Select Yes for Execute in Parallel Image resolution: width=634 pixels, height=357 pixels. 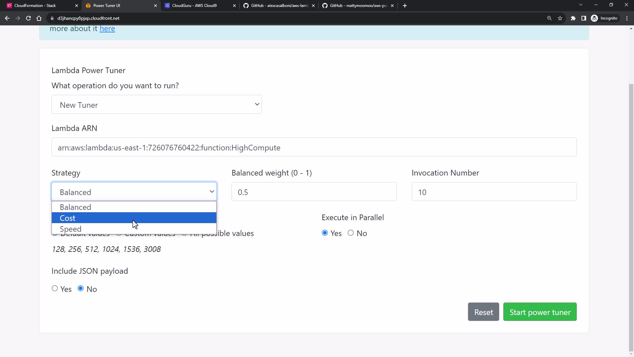(x=325, y=233)
